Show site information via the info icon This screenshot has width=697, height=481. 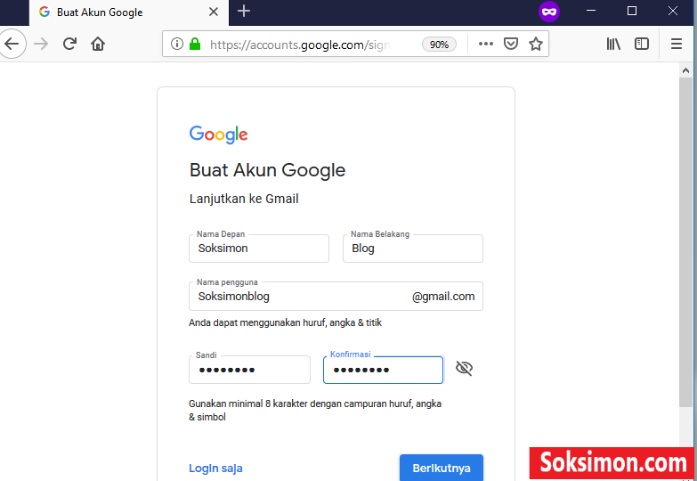[177, 44]
